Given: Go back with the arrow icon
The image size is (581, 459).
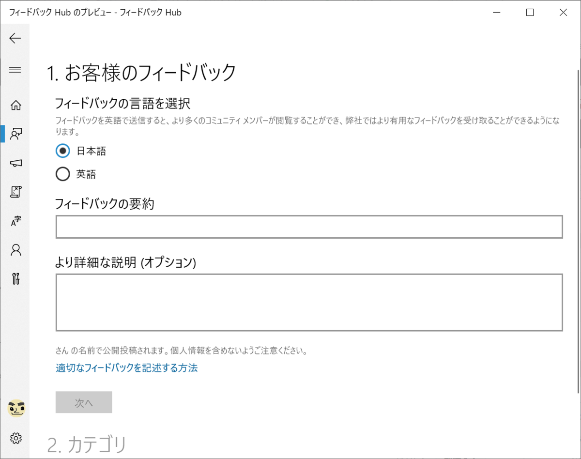Looking at the screenshot, I should tap(15, 38).
